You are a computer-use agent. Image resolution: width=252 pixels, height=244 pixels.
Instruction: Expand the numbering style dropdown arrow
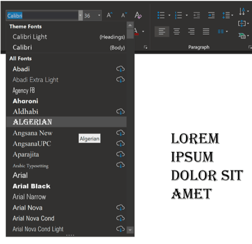(187, 15)
